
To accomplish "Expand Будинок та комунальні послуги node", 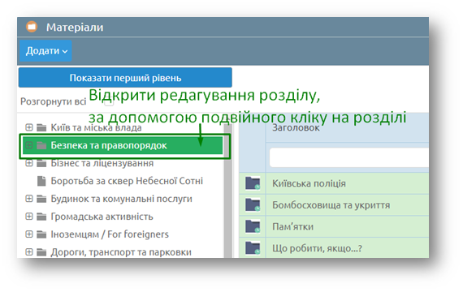I will [29, 199].
